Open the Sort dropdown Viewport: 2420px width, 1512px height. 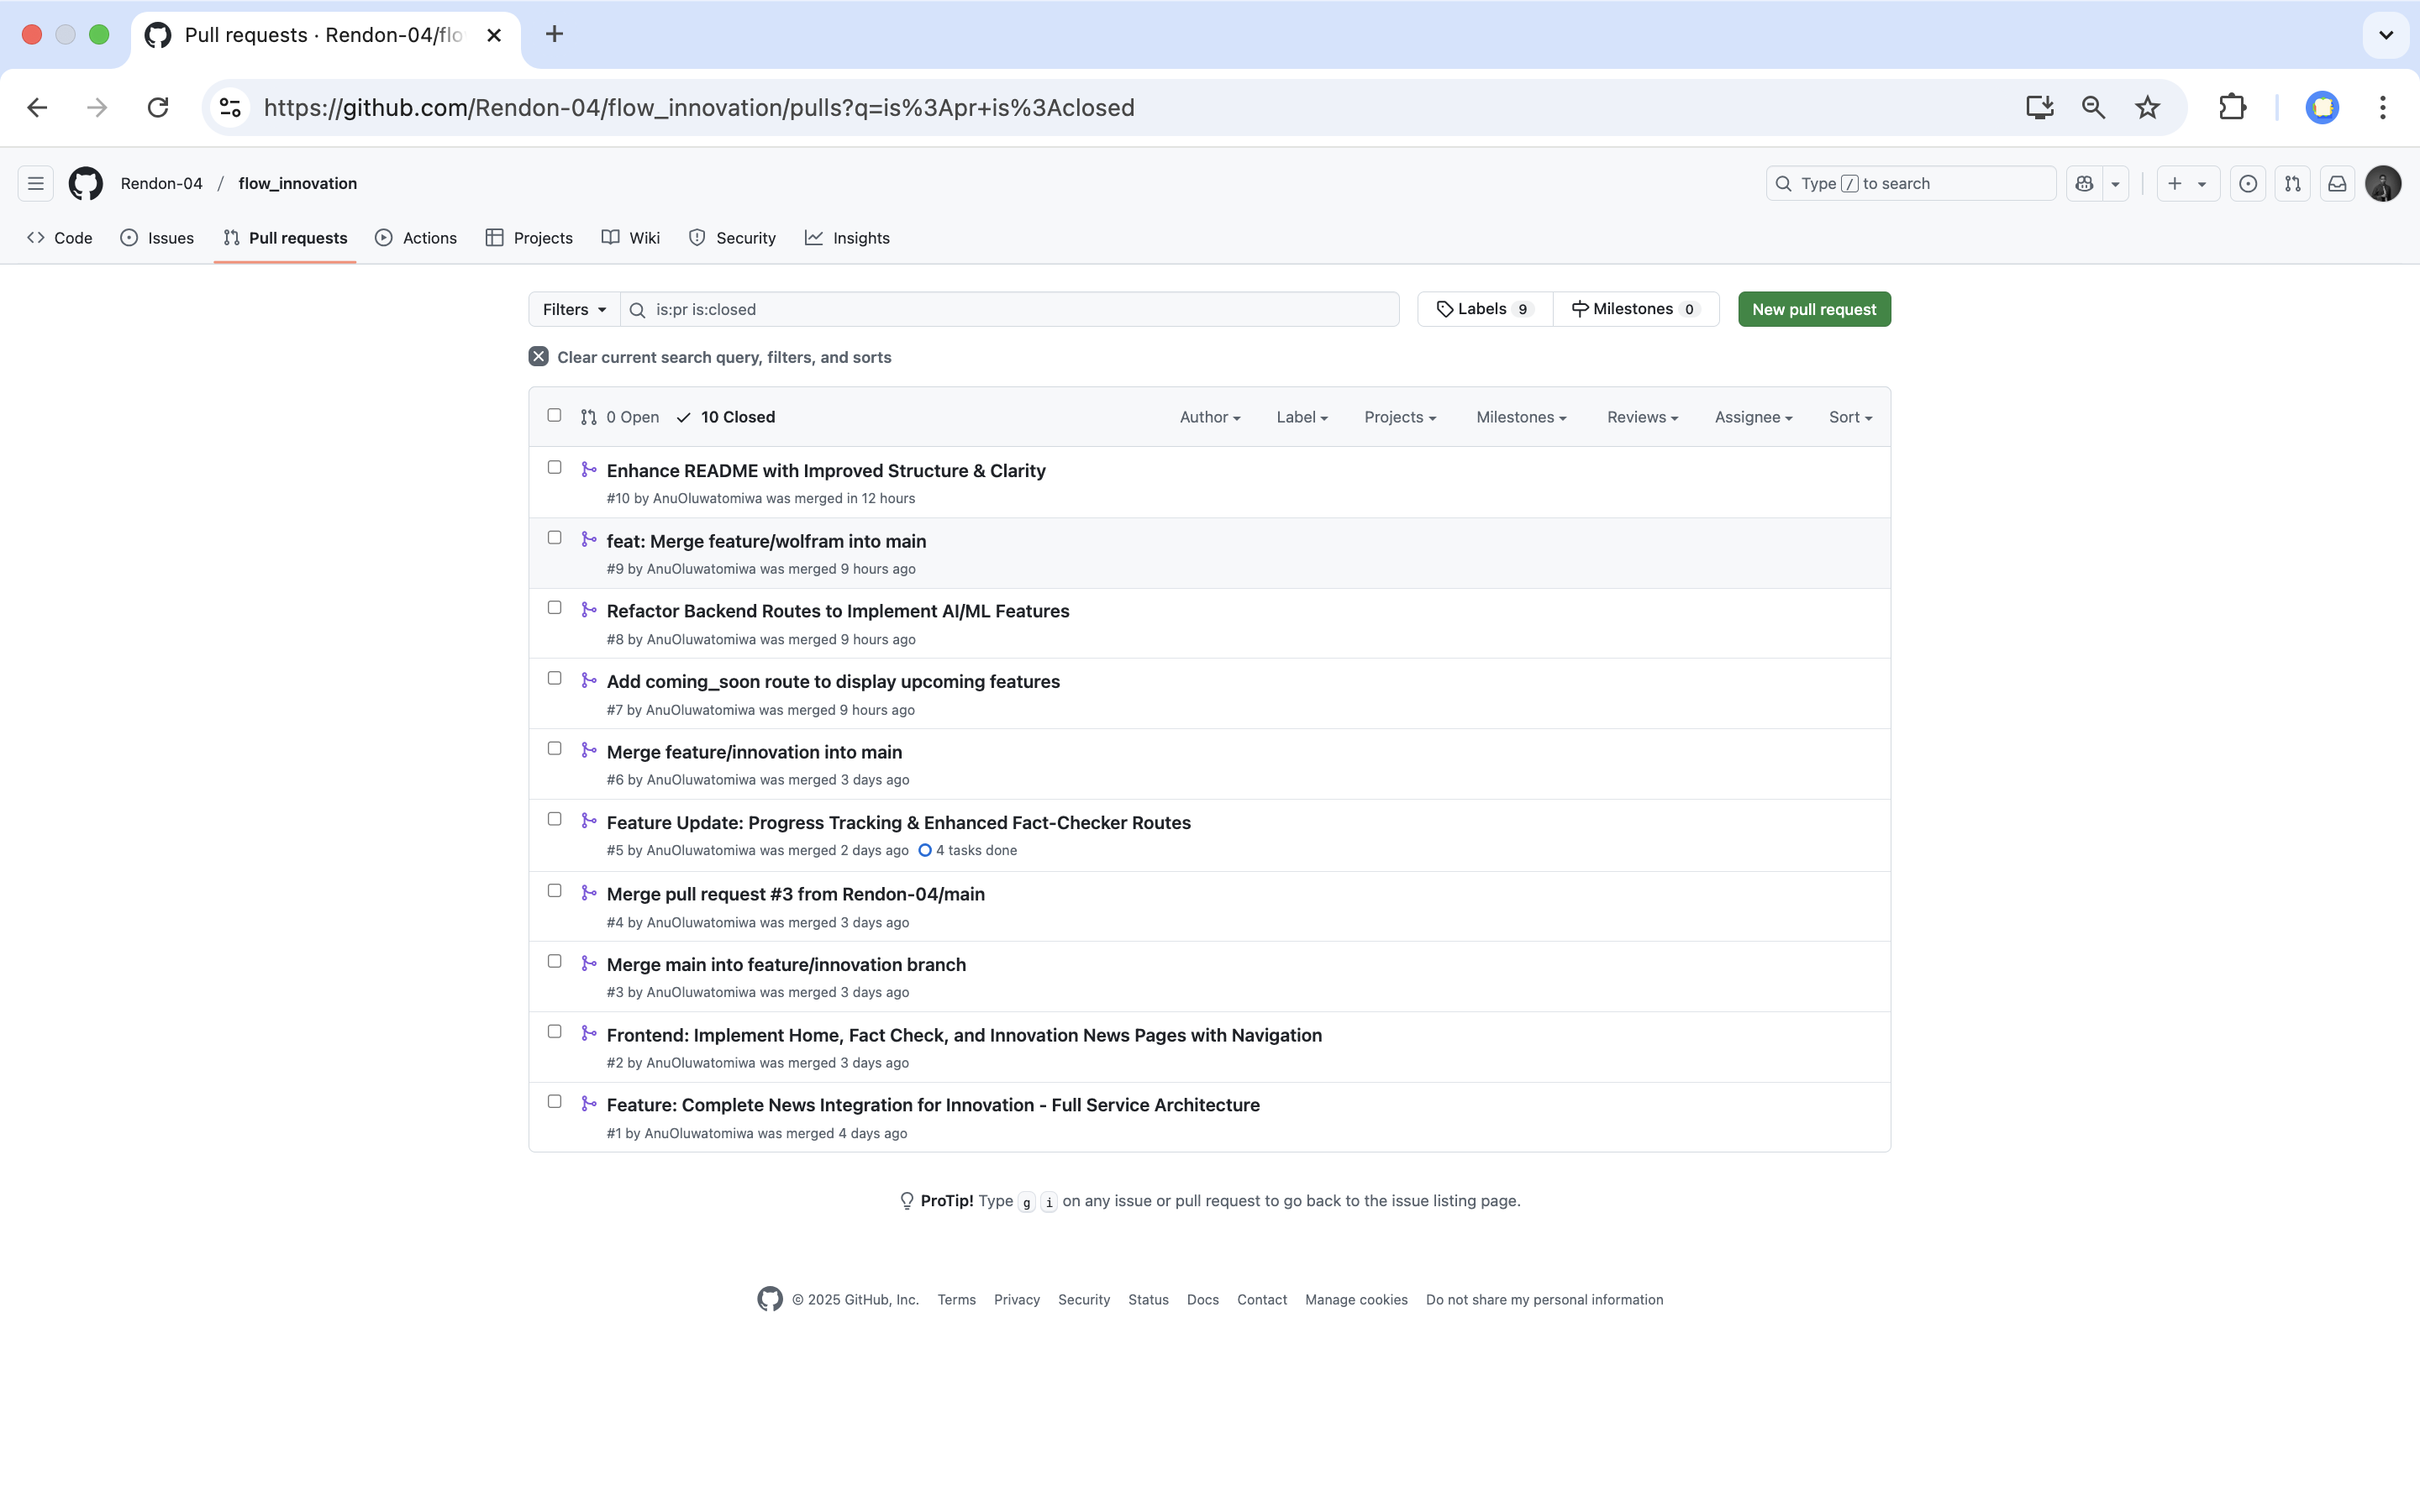(1849, 417)
